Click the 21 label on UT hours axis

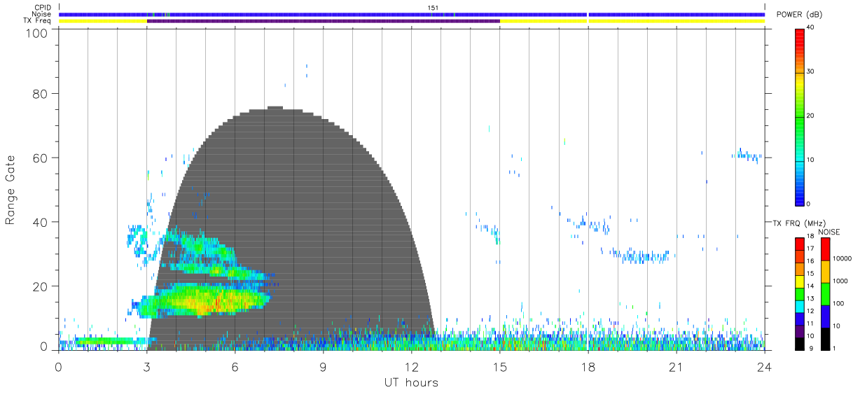(x=677, y=366)
